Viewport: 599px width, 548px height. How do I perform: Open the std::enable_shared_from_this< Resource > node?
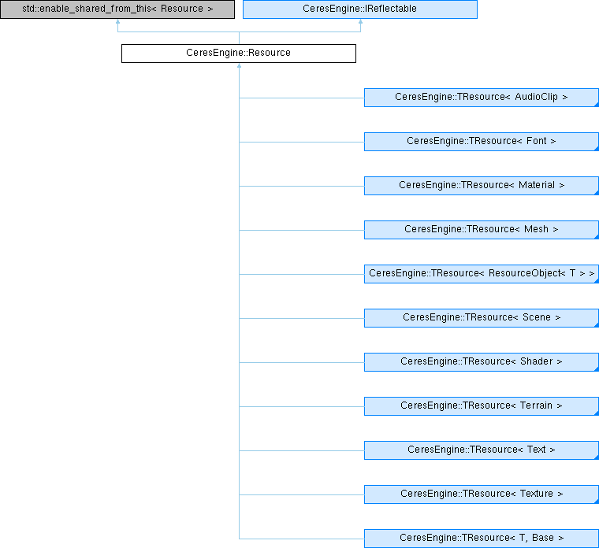click(x=117, y=9)
